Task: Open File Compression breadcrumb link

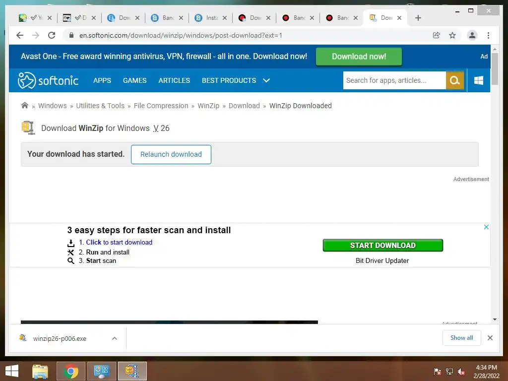Action: [x=161, y=106]
